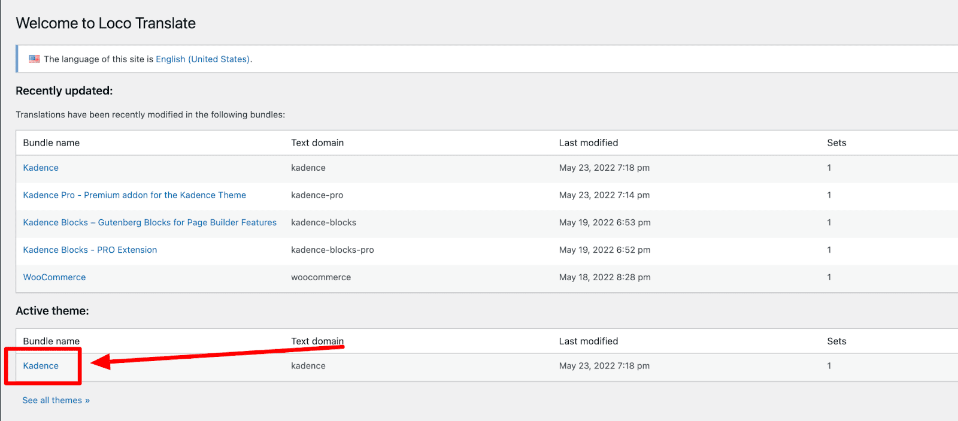
Task: Follow the See all themes link
Action: pyautogui.click(x=56, y=400)
